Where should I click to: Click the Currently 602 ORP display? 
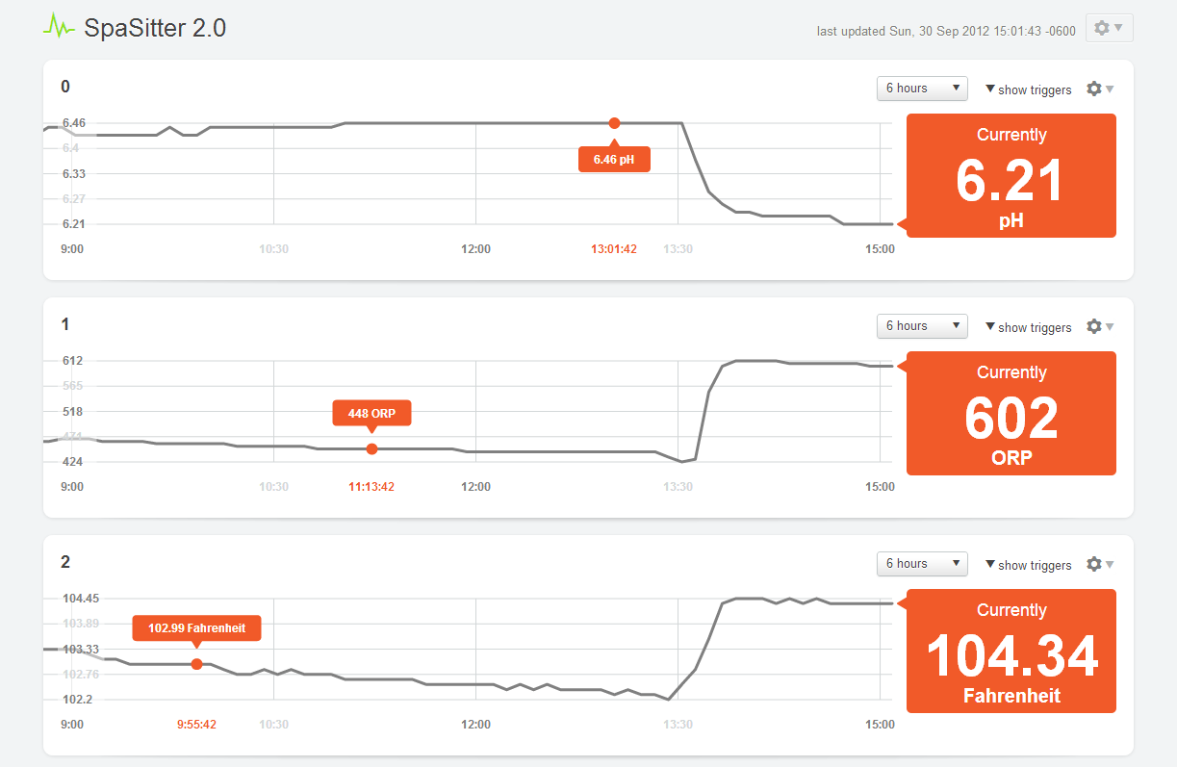(x=1011, y=413)
